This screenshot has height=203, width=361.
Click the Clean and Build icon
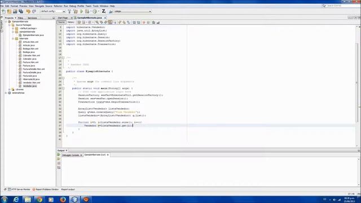tap(75, 11)
